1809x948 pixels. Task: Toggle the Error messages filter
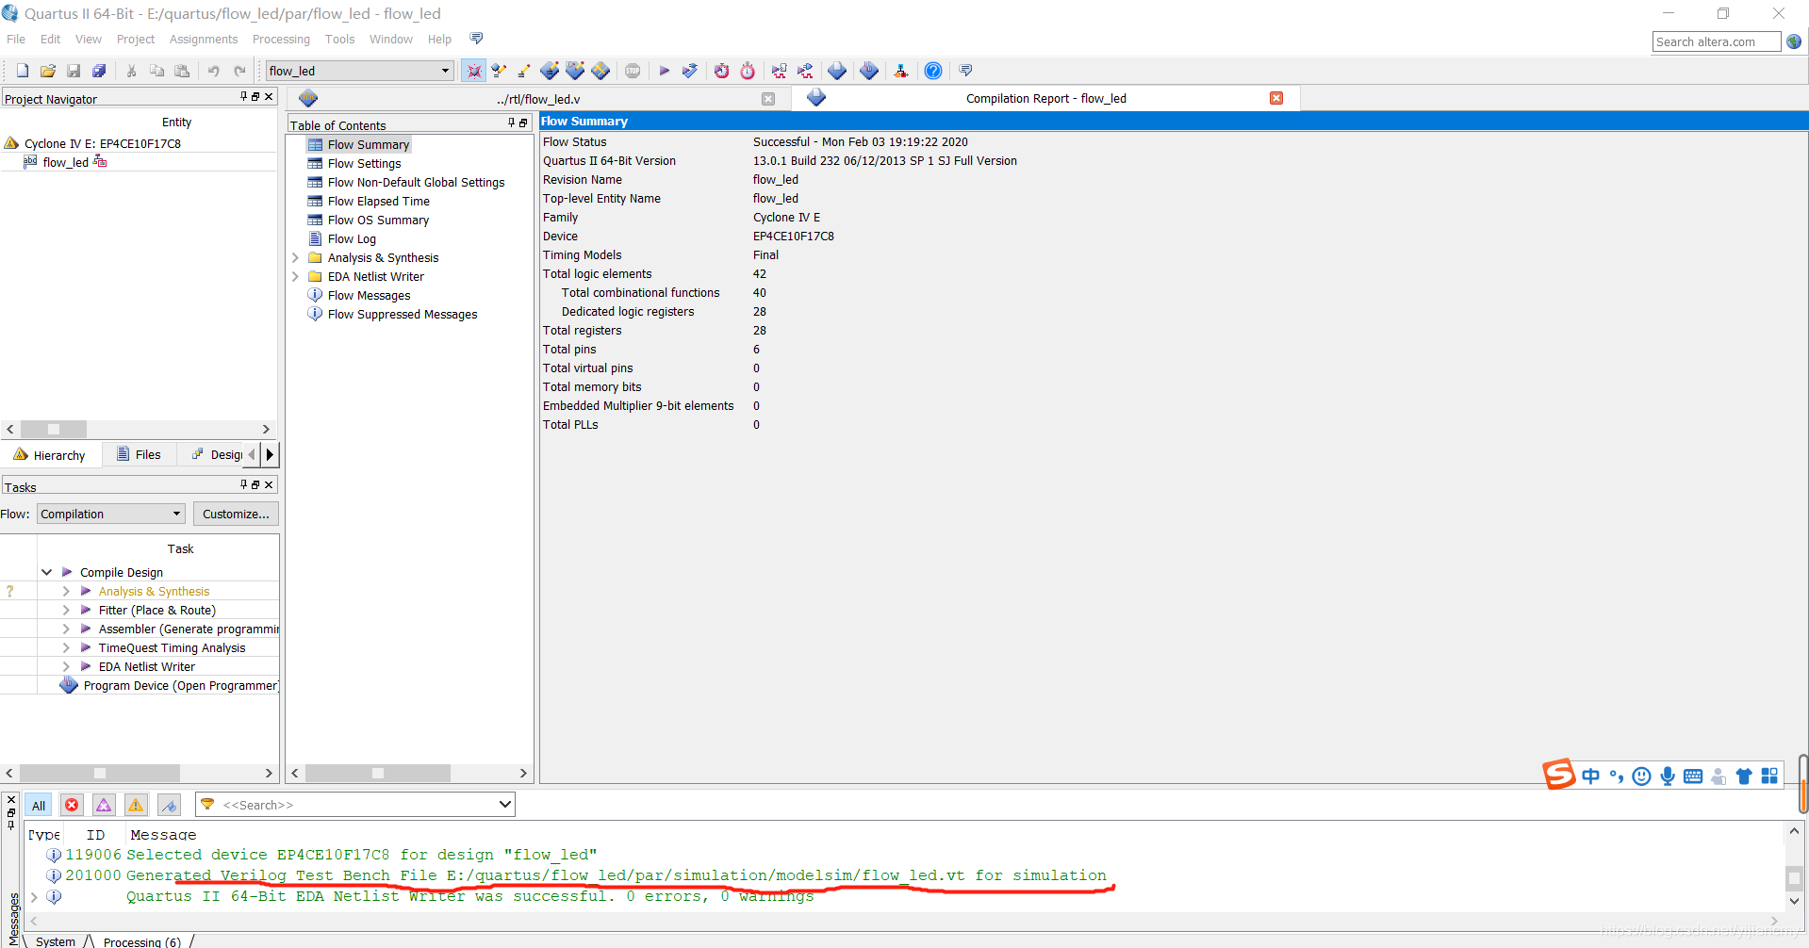(x=72, y=805)
